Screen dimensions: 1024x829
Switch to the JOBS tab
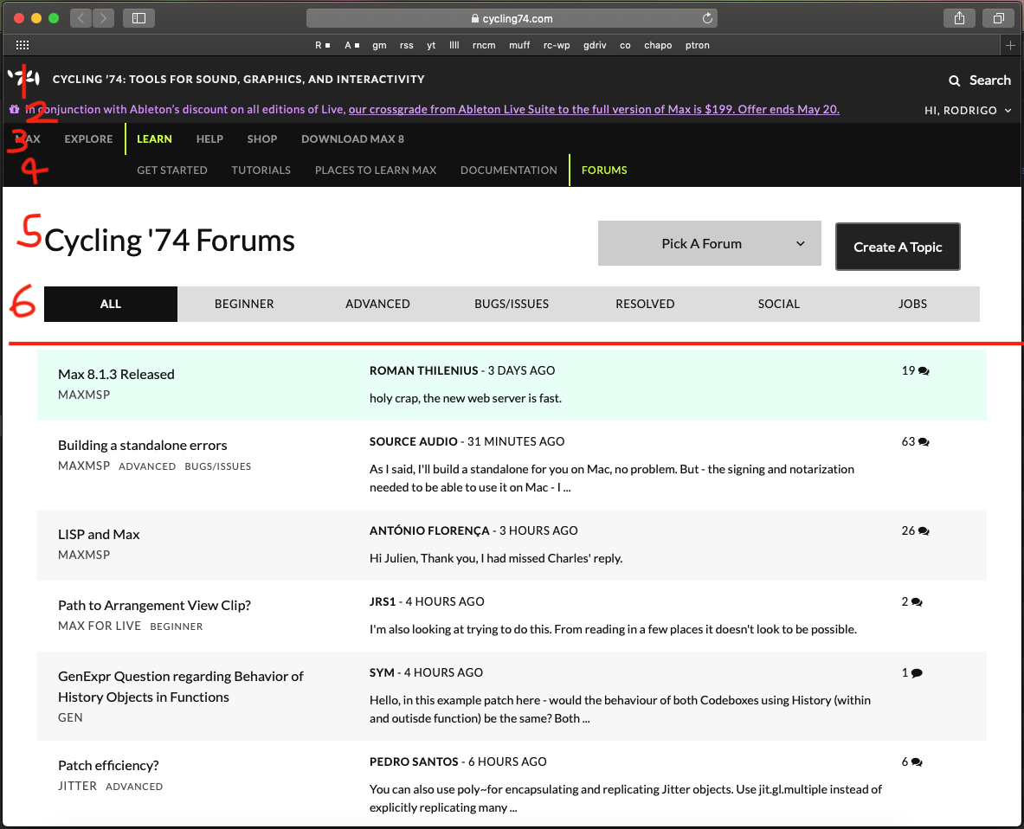click(x=912, y=305)
